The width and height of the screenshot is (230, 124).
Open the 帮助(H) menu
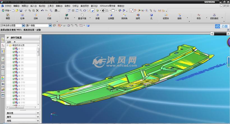(x=121, y=6)
